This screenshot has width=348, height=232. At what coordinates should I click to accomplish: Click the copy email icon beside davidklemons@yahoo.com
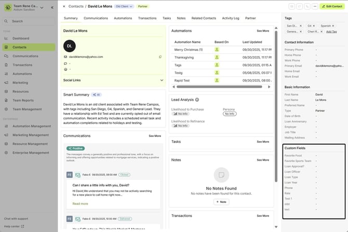click(x=160, y=57)
